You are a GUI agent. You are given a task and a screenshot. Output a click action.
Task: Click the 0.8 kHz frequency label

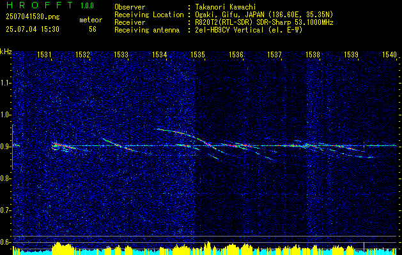[x=5, y=178]
